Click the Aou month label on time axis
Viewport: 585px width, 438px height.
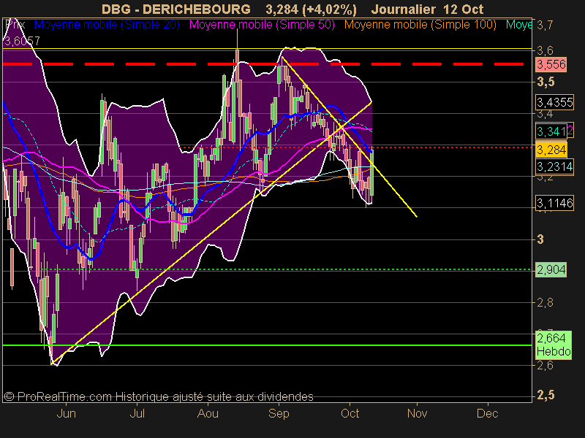(x=208, y=413)
